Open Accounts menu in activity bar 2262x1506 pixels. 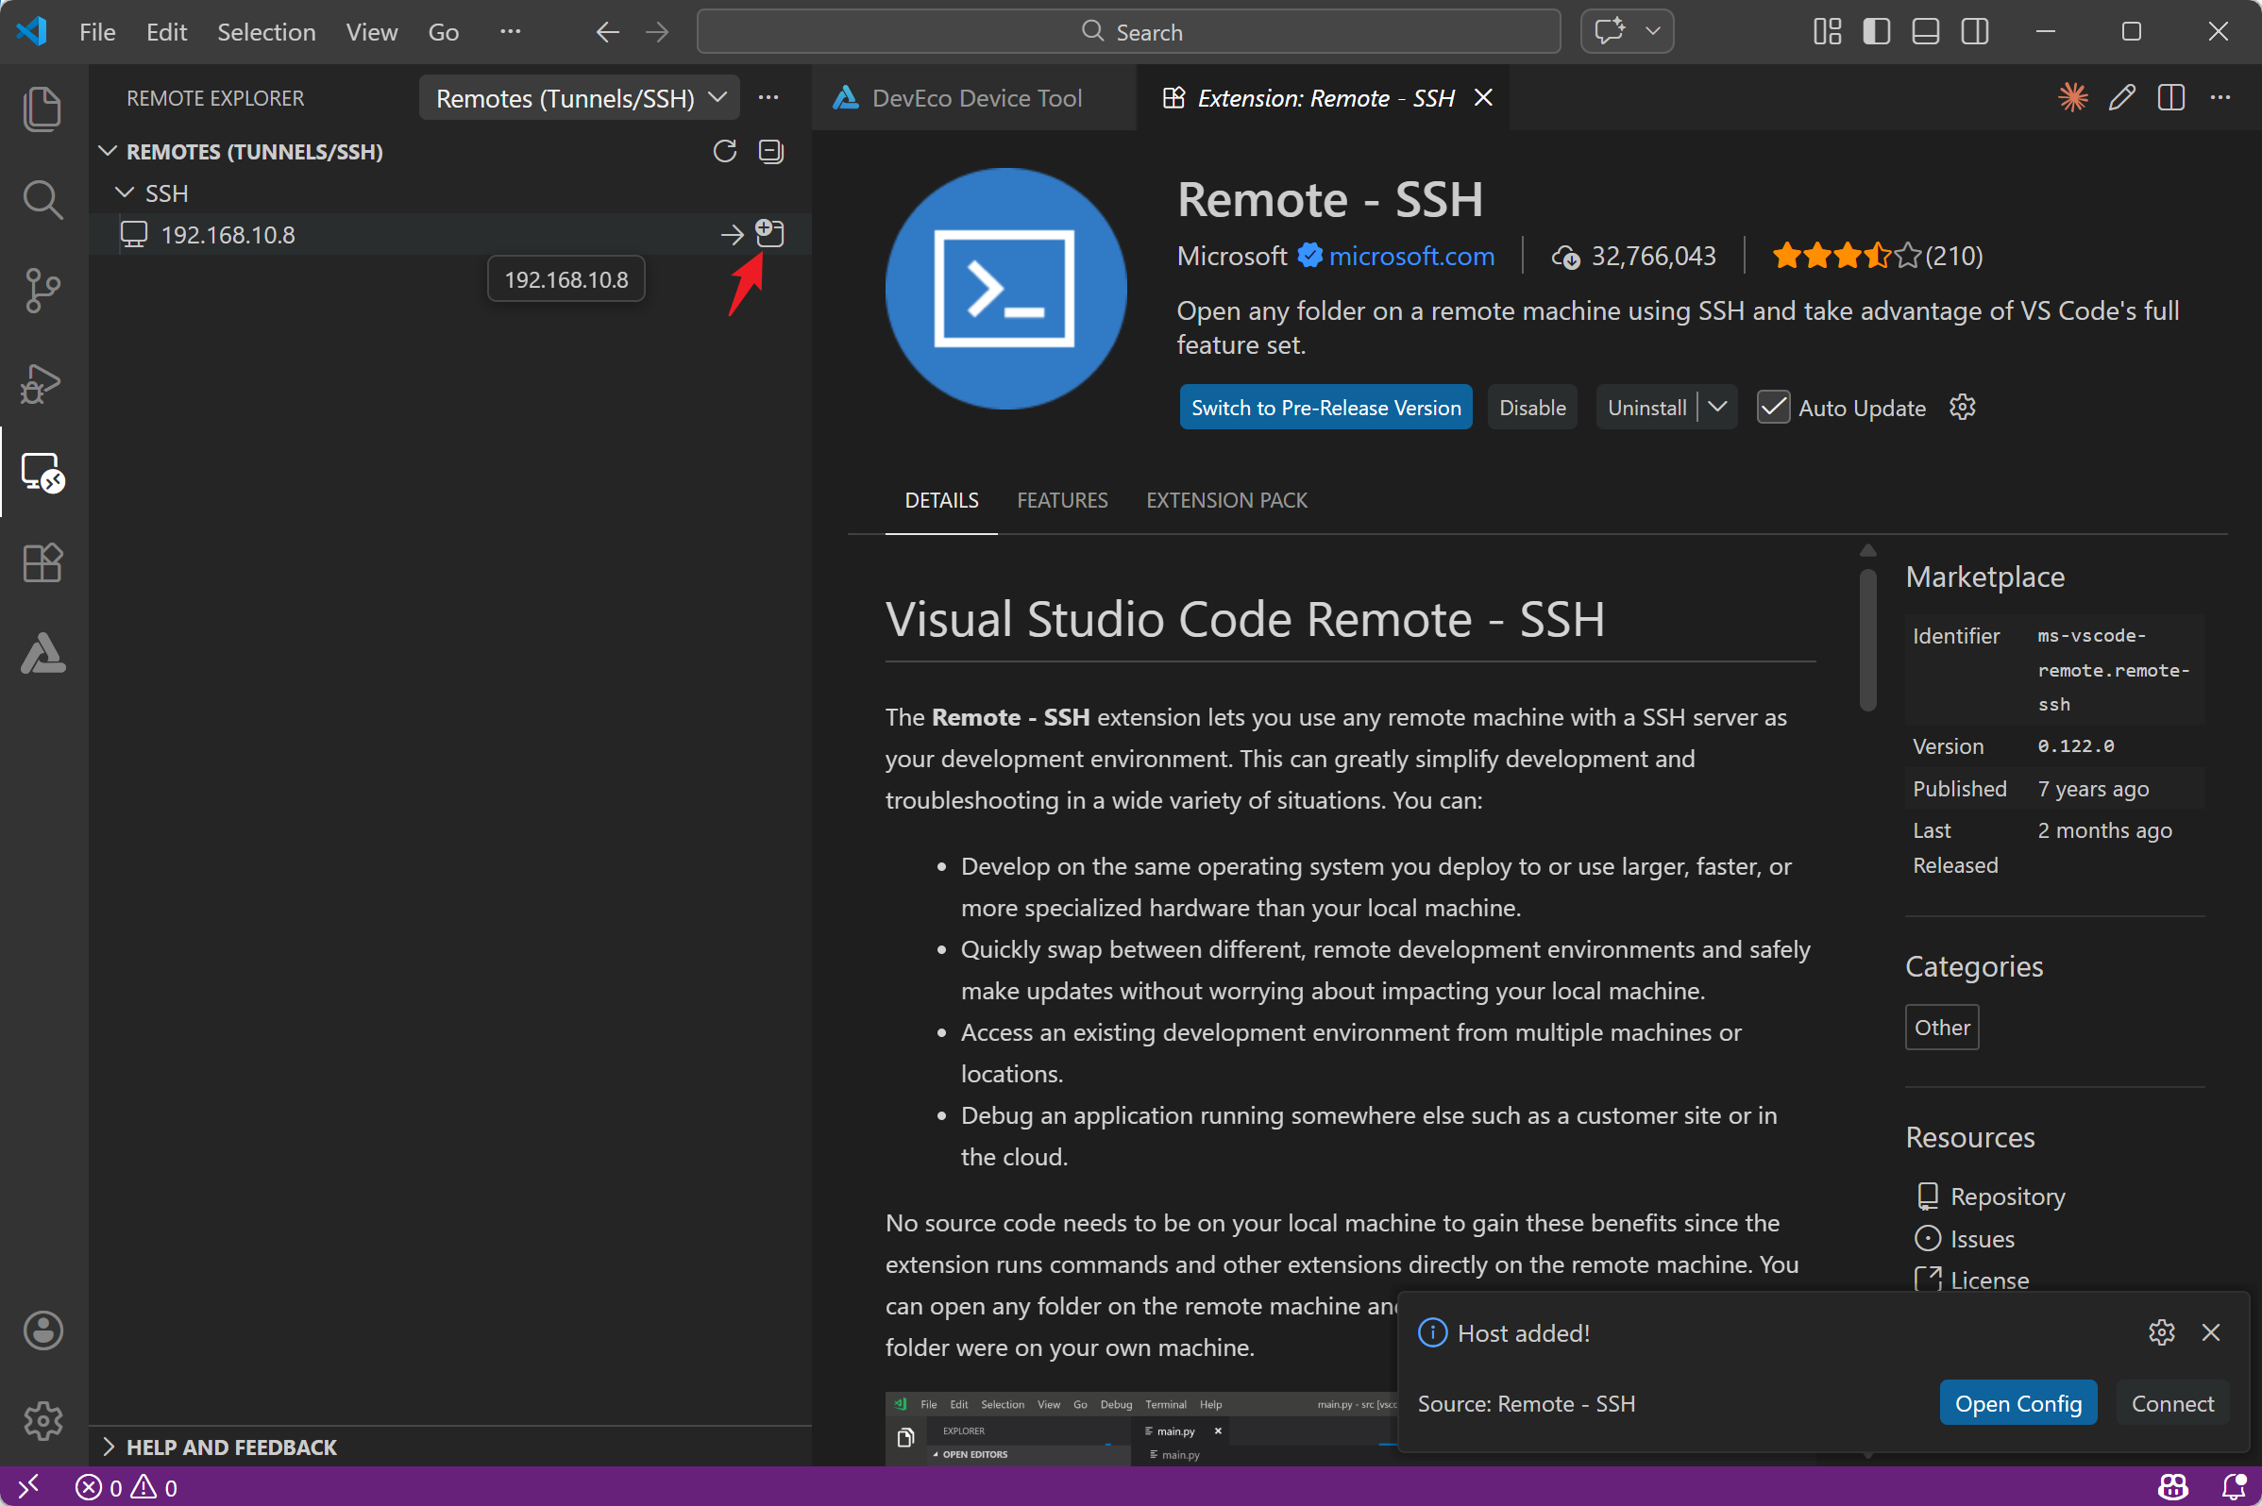[x=42, y=1330]
